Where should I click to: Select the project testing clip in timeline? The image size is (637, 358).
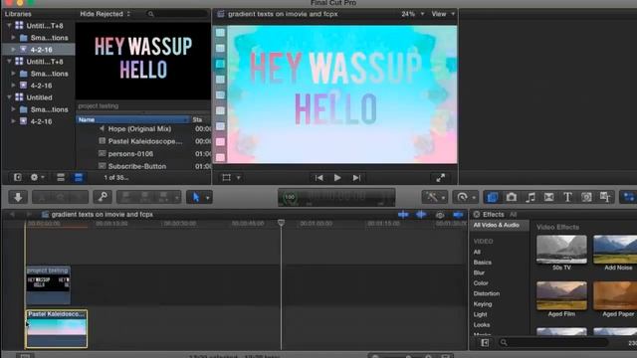tap(48, 285)
